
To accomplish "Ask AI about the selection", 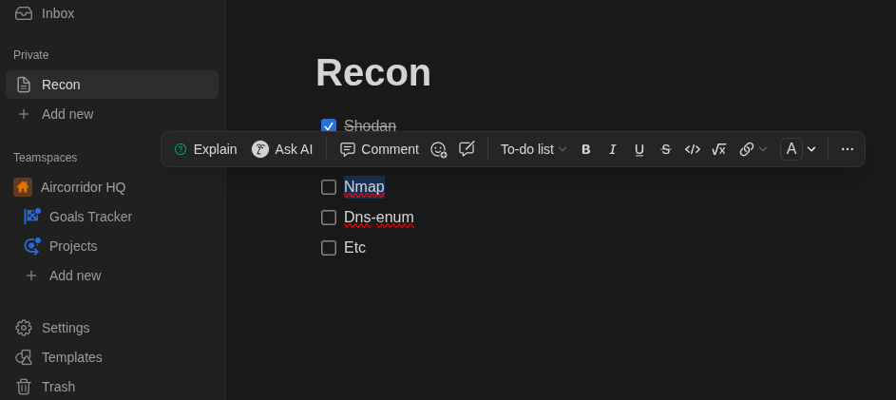I will coord(282,150).
